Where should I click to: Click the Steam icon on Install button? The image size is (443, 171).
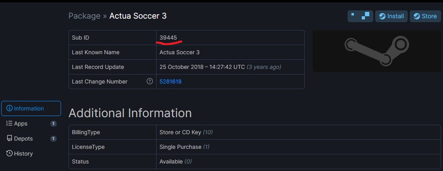tap(382, 16)
